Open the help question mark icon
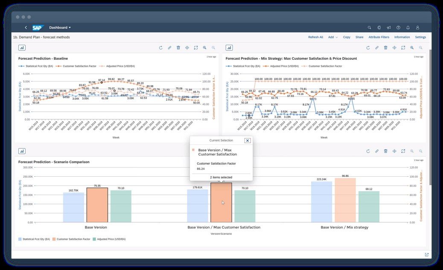This screenshot has height=270, width=443. [398, 28]
